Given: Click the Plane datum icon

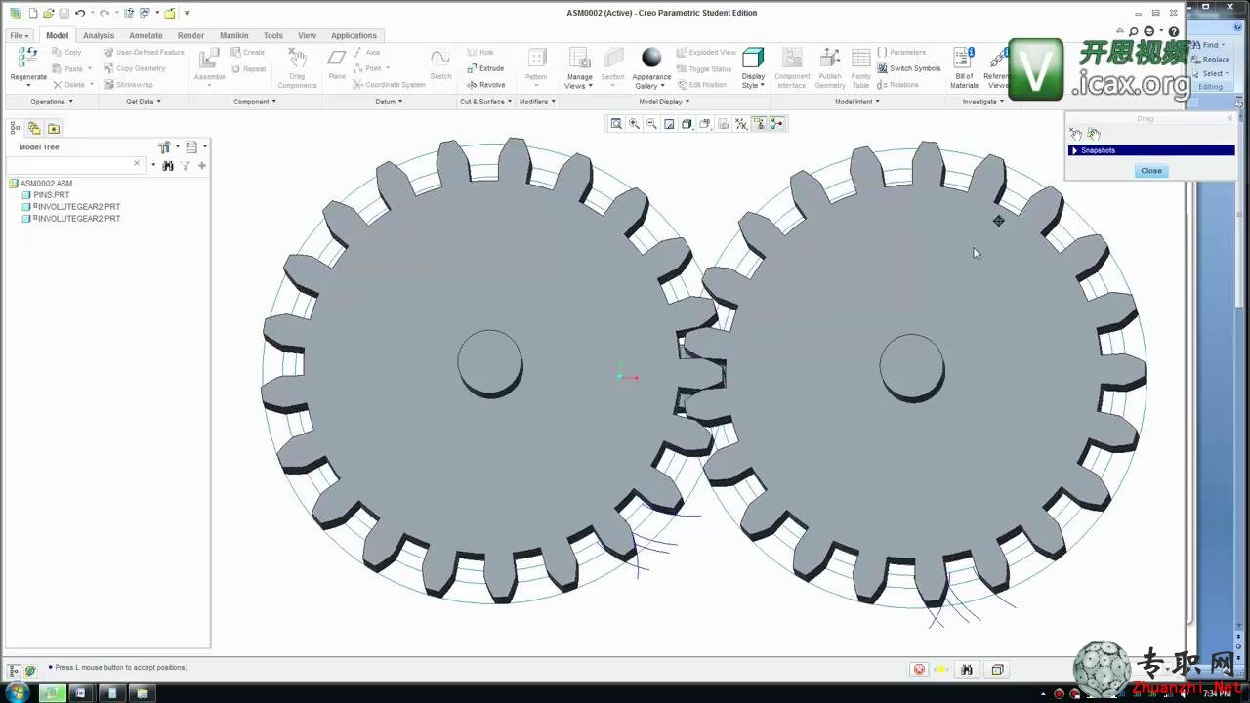Looking at the screenshot, I should pyautogui.click(x=337, y=59).
